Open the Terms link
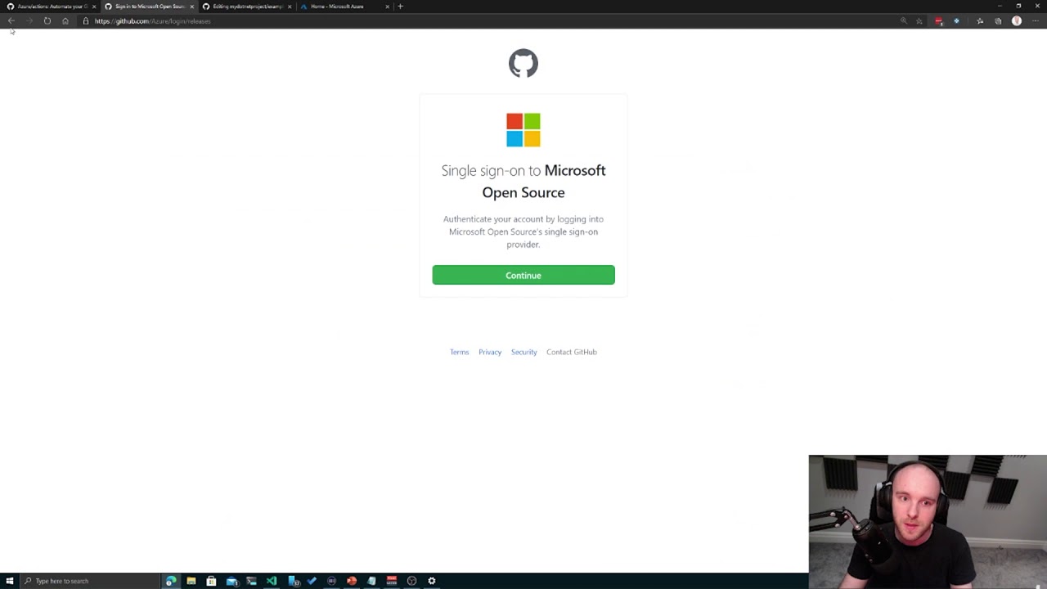This screenshot has height=589, width=1047. pyautogui.click(x=459, y=352)
